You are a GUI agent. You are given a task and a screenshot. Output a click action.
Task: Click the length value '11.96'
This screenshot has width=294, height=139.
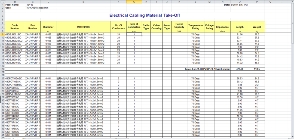point(240,110)
